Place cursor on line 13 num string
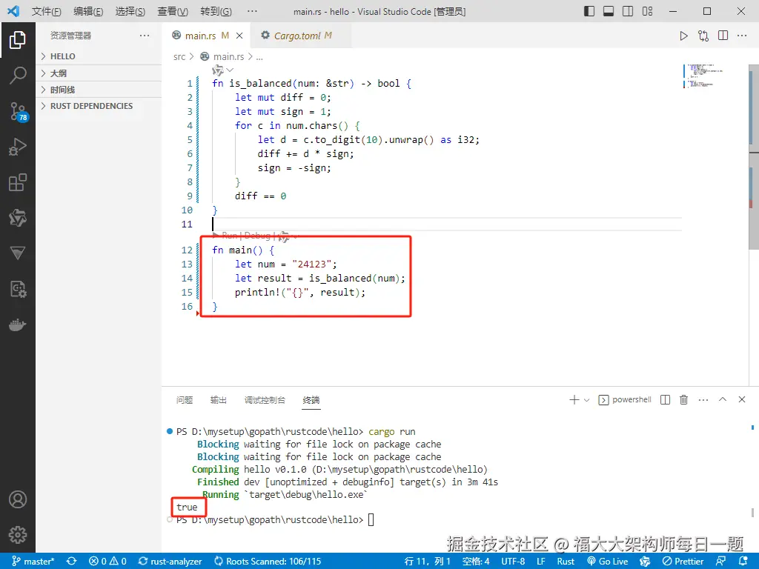The width and height of the screenshot is (759, 569). 312,264
